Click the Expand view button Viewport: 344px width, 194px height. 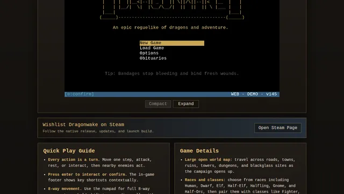click(x=186, y=104)
